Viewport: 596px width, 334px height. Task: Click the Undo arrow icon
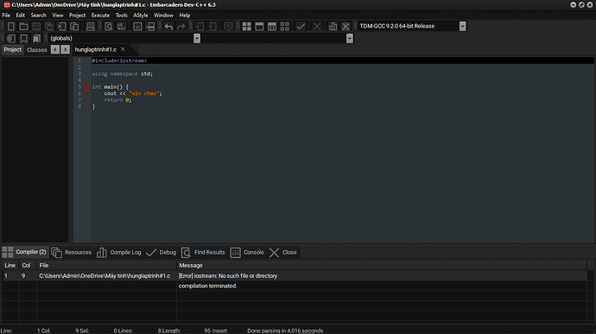(168, 26)
